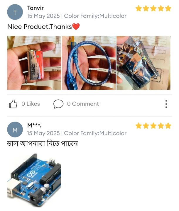The image size is (179, 211).
Task: Click the 0 Likes label
Action: tap(31, 104)
